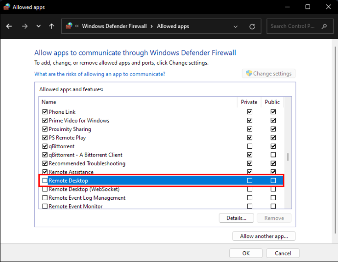Viewport: 338px width, 262px height.
Task: Select the Remote Desktop (WebSocket) row text
Action: 84,189
